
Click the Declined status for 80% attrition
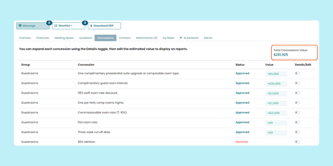point(241,142)
